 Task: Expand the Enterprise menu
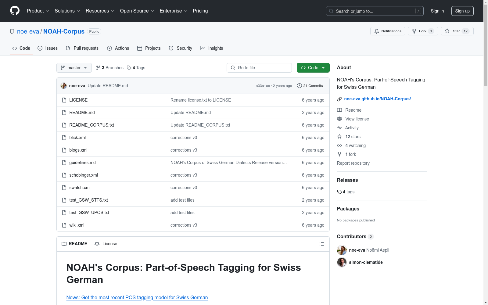[174, 11]
